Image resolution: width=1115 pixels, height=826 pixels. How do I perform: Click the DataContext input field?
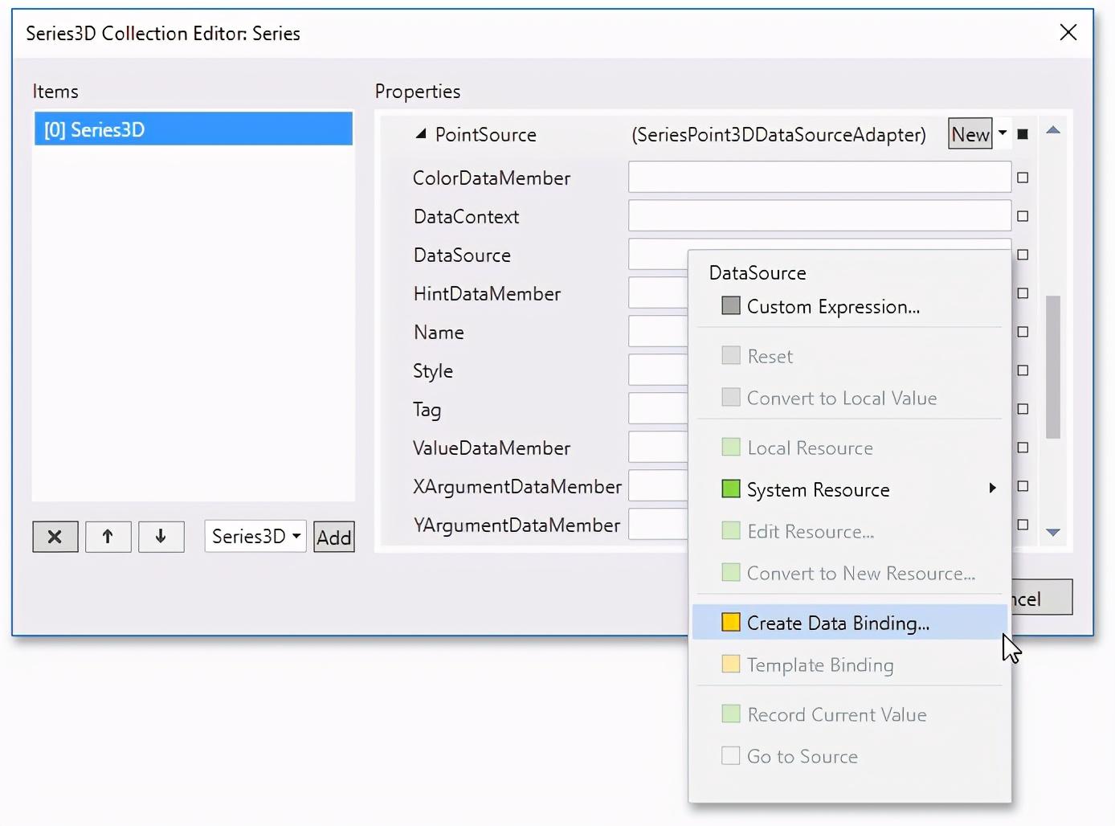[x=819, y=215]
